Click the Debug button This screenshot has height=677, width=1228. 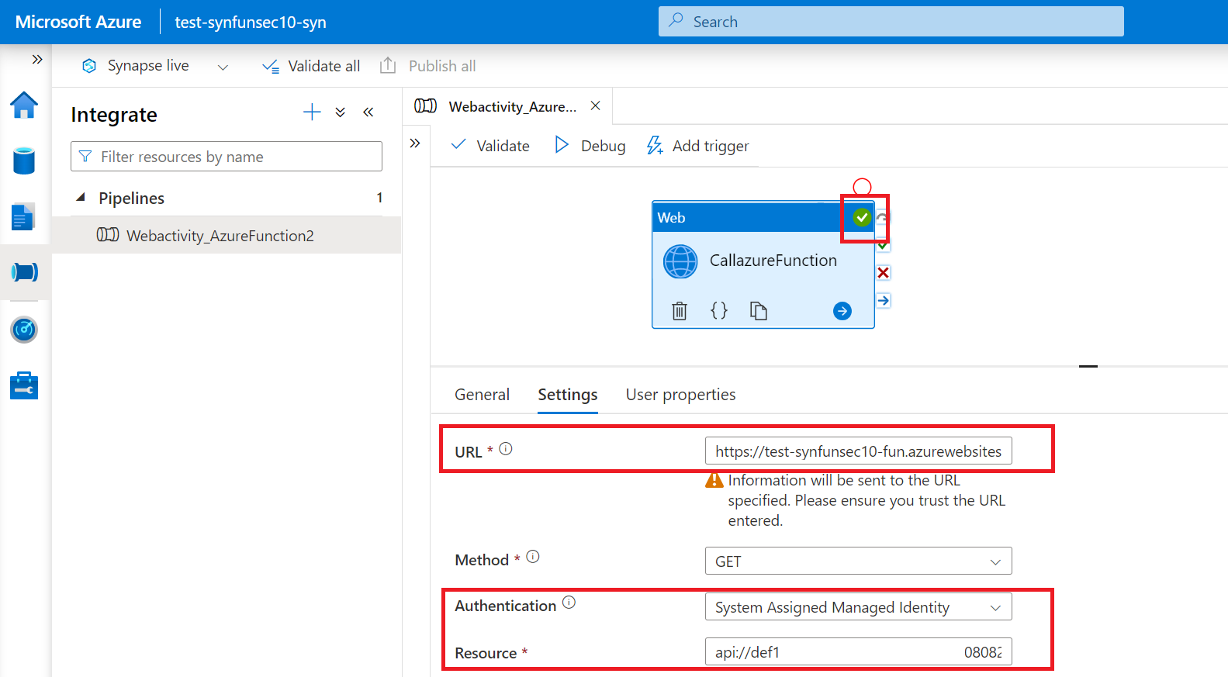click(x=590, y=146)
